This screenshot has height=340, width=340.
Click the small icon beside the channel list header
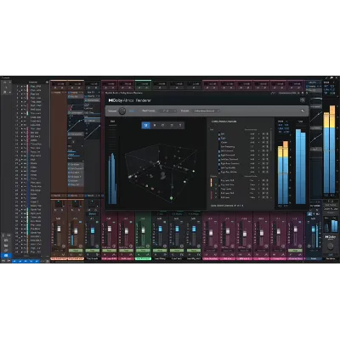pyautogui.click(x=47, y=82)
